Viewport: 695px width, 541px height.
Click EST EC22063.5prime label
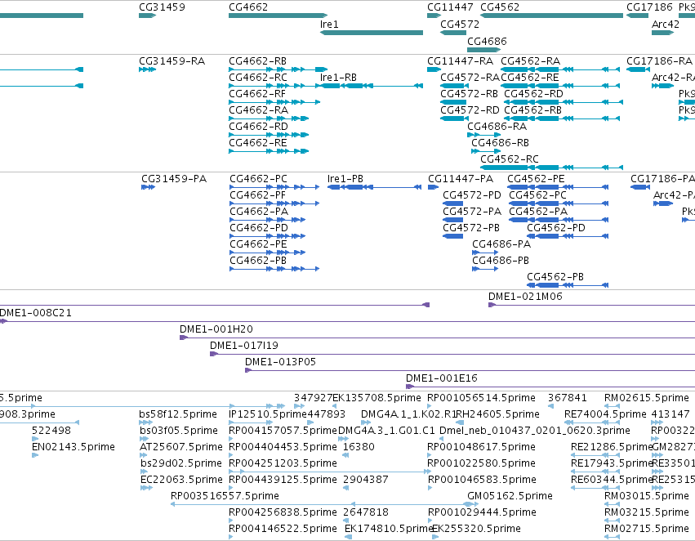click(181, 480)
